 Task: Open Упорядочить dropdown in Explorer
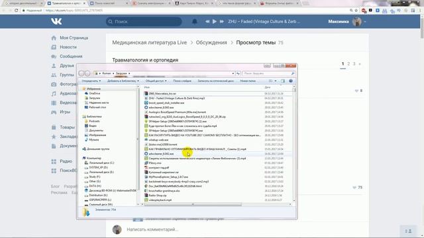coord(91,81)
